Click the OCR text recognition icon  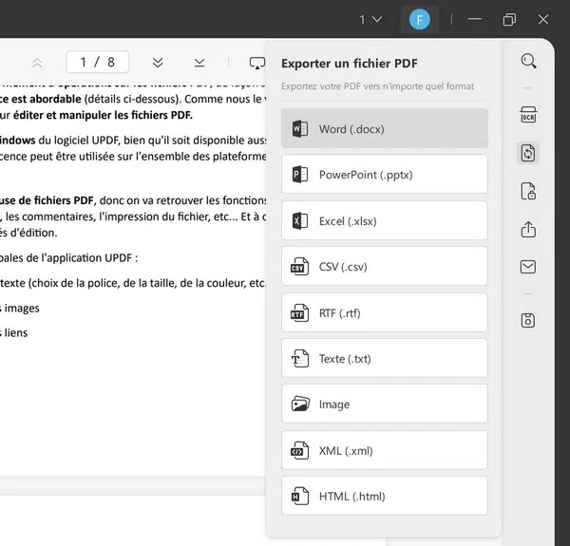point(528,115)
